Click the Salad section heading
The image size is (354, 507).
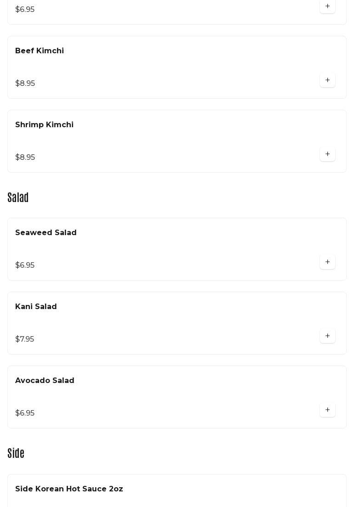pyautogui.click(x=18, y=197)
